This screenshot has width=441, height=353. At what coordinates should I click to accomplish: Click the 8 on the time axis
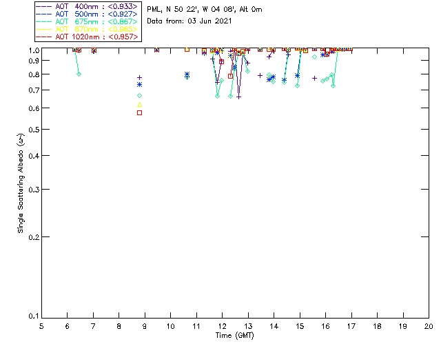point(119,326)
